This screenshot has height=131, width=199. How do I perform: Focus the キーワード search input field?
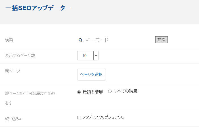118,40
